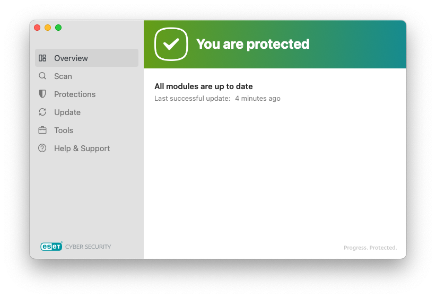
Task: Open the Update label in sidebar
Action: (x=67, y=112)
